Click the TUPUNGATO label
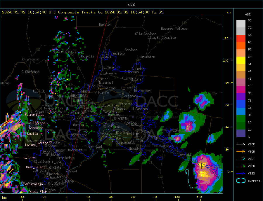This screenshot has width=263, height=201. pos(52,155)
